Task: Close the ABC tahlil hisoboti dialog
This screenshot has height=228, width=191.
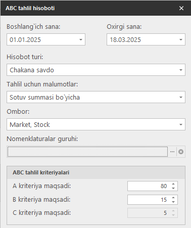Action: (181, 8)
